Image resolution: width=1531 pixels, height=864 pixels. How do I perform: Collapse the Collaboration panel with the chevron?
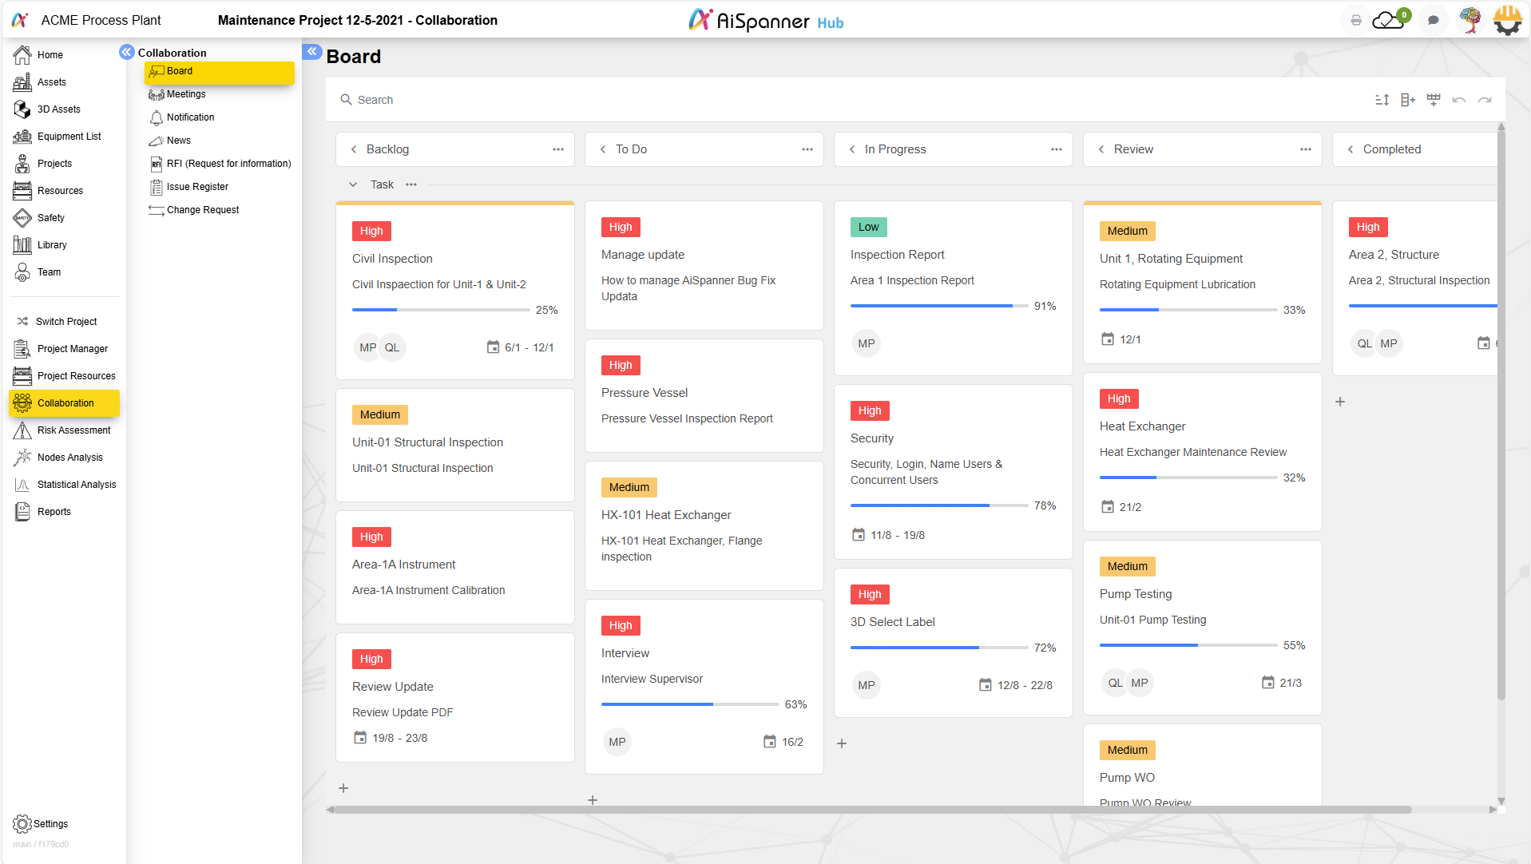tap(126, 51)
